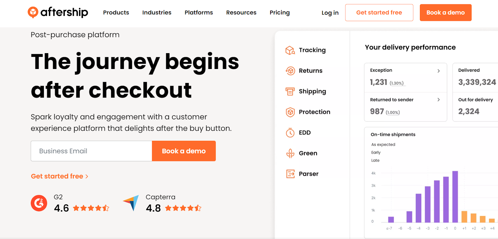The height and width of the screenshot is (239, 498).
Task: Click the Capterra logo icon
Action: point(131,203)
